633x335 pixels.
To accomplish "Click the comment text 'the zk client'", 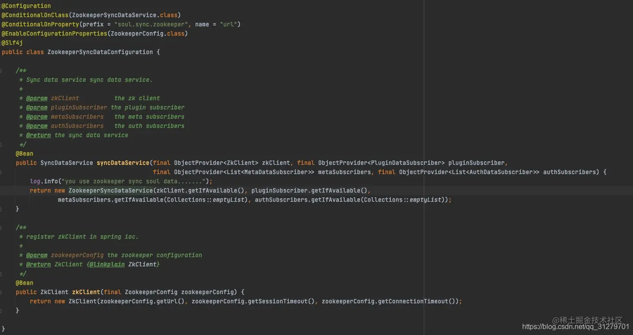I will point(137,98).
